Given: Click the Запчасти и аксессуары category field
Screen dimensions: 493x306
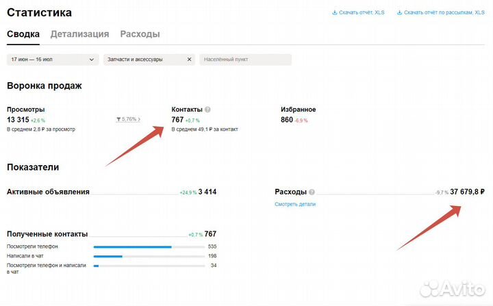Looking at the screenshot, I should (x=149, y=60).
